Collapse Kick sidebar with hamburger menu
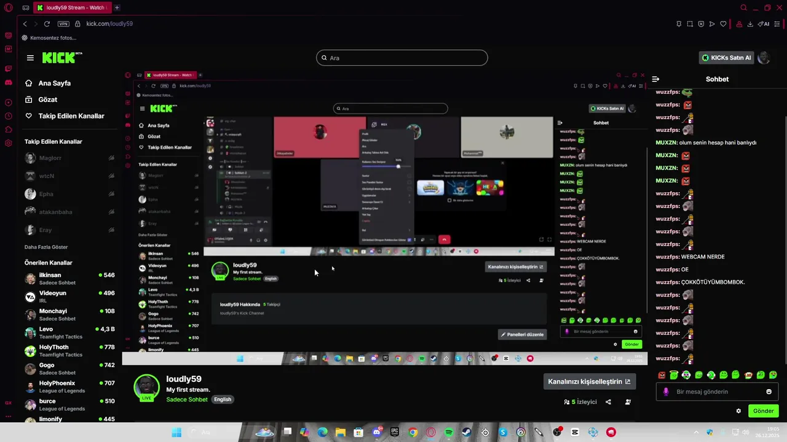Image resolution: width=787 pixels, height=442 pixels. tap(30, 58)
